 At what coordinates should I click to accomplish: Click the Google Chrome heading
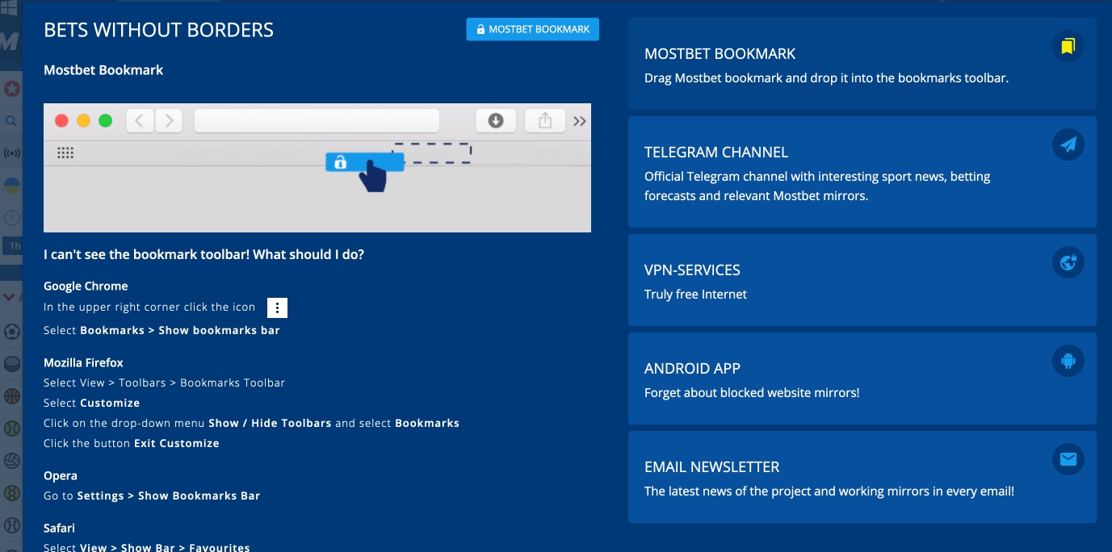(x=86, y=286)
